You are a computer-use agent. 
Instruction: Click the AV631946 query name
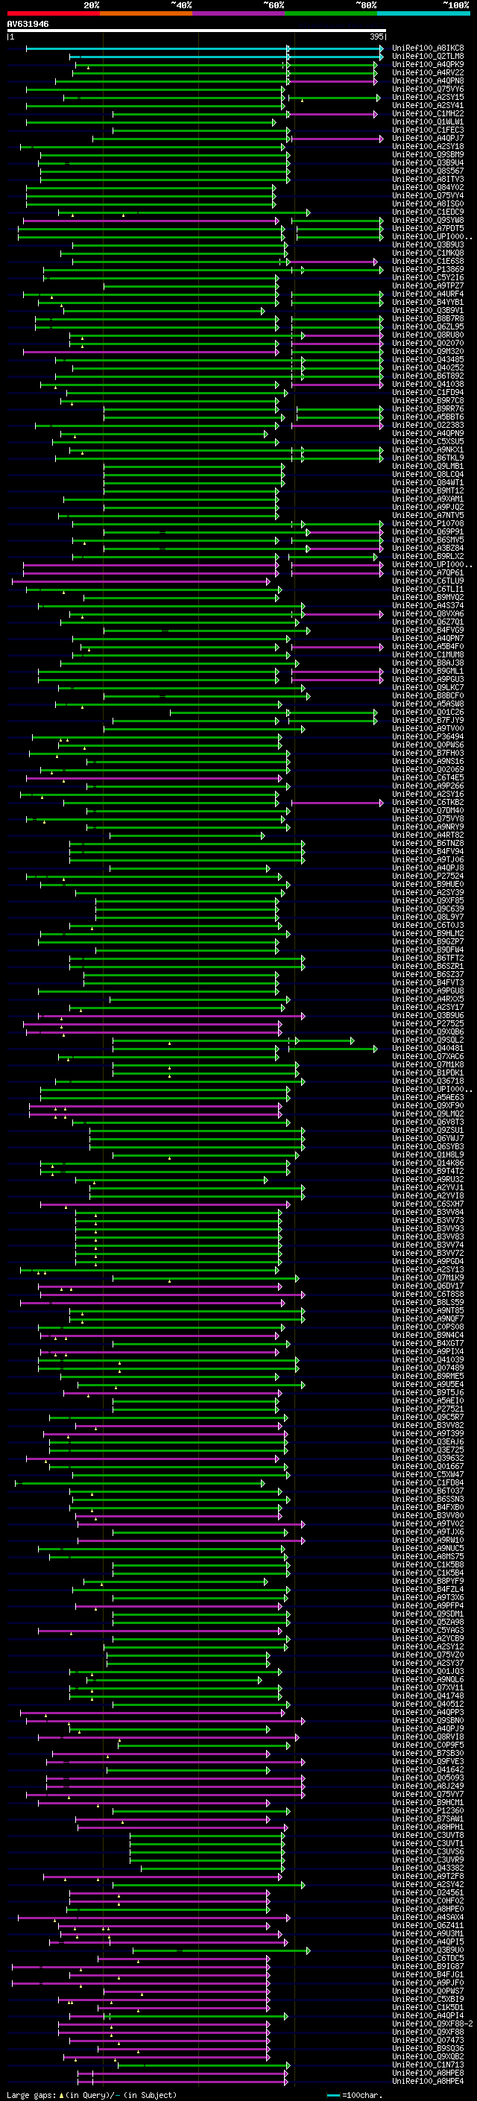[x=28, y=24]
